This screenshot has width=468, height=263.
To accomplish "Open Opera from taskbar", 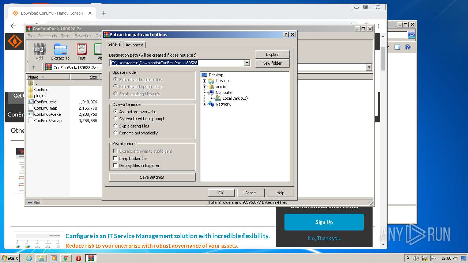I will [78, 258].
